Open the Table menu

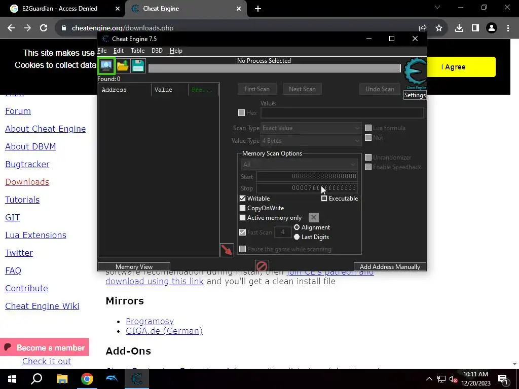coord(138,51)
